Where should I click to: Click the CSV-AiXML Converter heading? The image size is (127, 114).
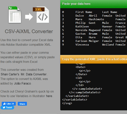[29, 31]
